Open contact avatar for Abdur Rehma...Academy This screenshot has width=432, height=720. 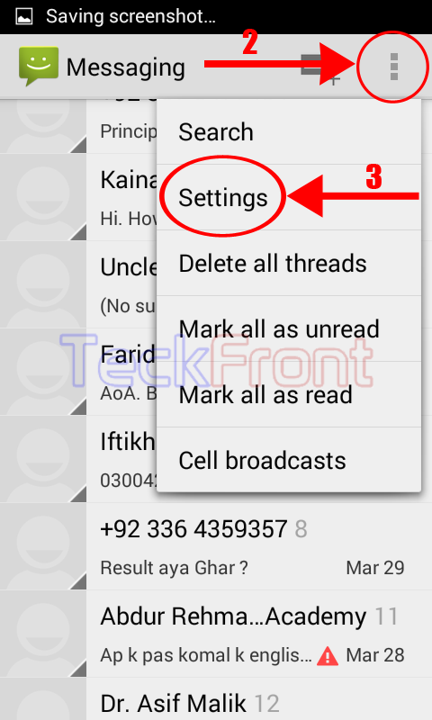click(x=43, y=634)
